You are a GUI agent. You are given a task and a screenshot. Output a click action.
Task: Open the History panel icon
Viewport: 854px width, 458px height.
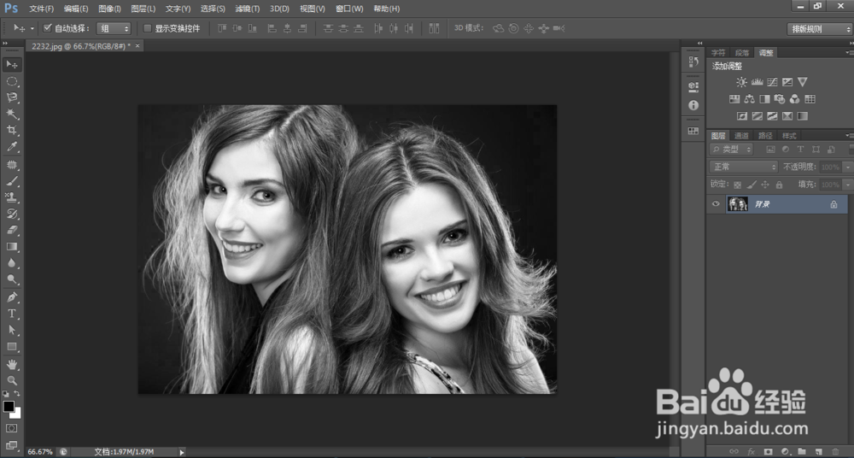pos(693,62)
